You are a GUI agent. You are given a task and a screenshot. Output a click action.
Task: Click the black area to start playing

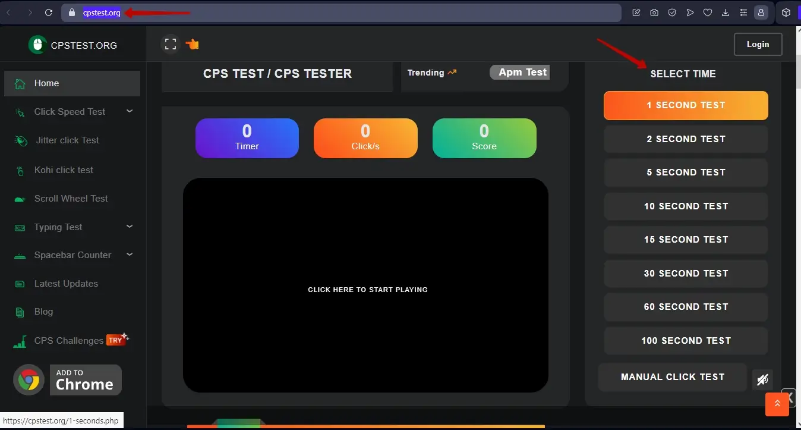pyautogui.click(x=365, y=285)
